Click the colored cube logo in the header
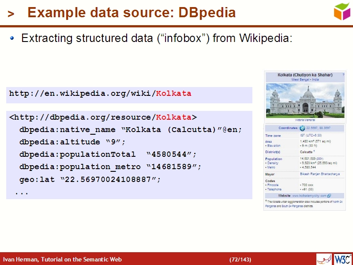This screenshot has width=353, height=265. (342, 11)
